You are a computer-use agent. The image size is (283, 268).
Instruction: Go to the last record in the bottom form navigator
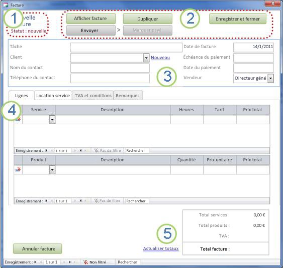point(70,262)
